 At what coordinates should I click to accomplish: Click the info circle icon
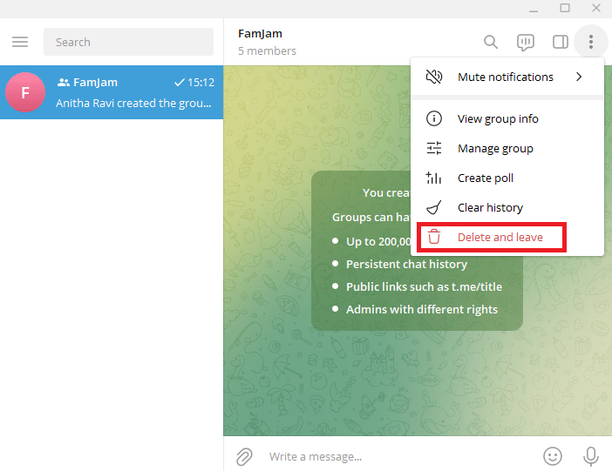pos(434,118)
